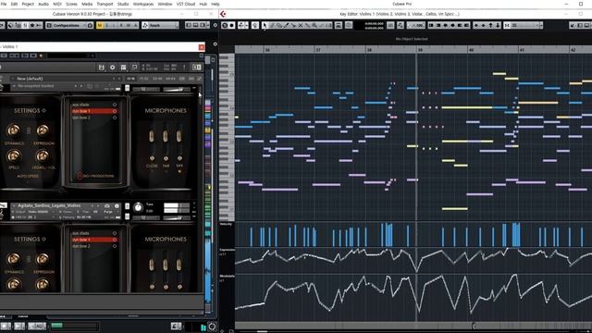This screenshot has height=333, width=592.
Task: Click the info icon in Agitato instrument header
Action: point(117,205)
